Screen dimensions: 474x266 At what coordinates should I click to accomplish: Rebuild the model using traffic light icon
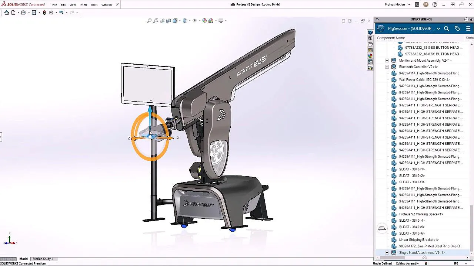tap(44, 13)
